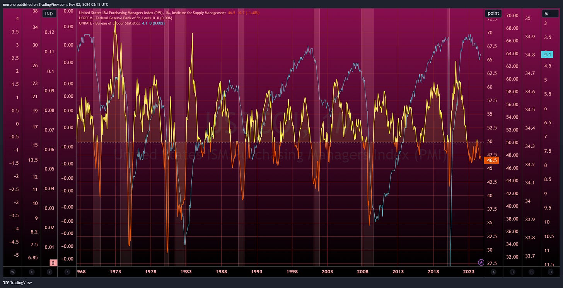The height and width of the screenshot is (288, 563).
Task: Click the 1988 label on time axis
Action: (222, 272)
